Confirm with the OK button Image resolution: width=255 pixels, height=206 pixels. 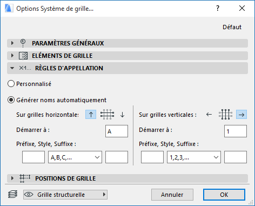(224, 195)
